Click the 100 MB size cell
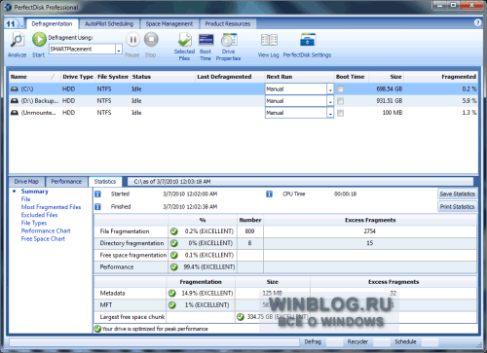This screenshot has height=353, width=487. click(x=393, y=113)
